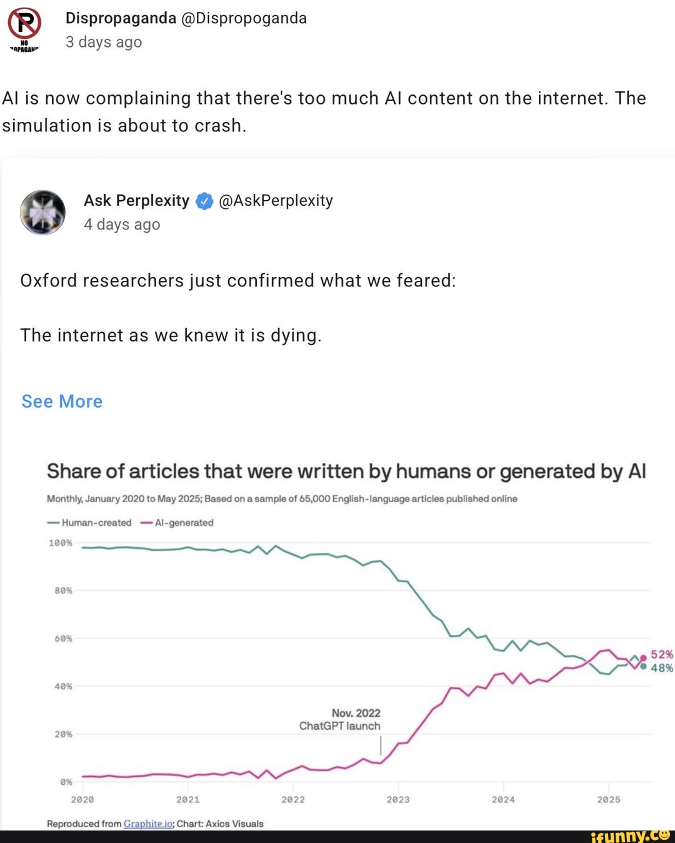Click the ifunny.co watermark logo
The image size is (675, 843).
(x=630, y=835)
